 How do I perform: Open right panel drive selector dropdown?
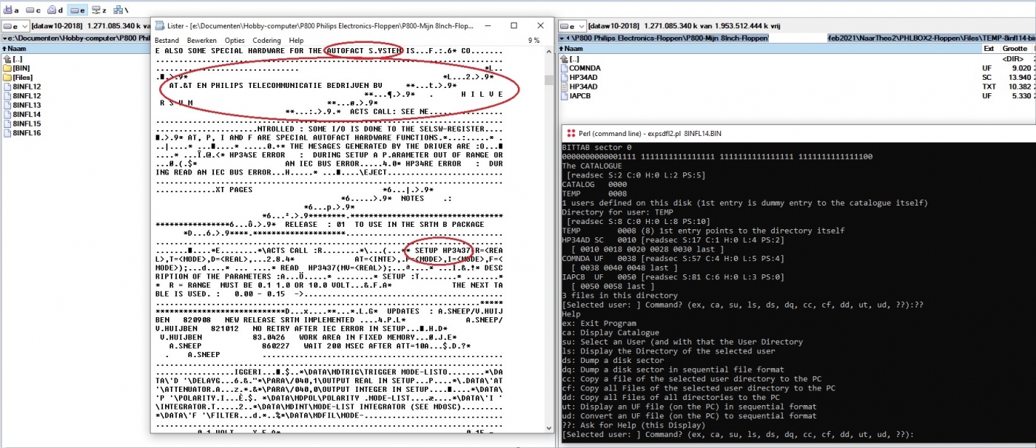[x=572, y=27]
